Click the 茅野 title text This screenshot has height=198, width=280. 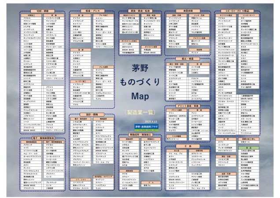tap(140, 68)
